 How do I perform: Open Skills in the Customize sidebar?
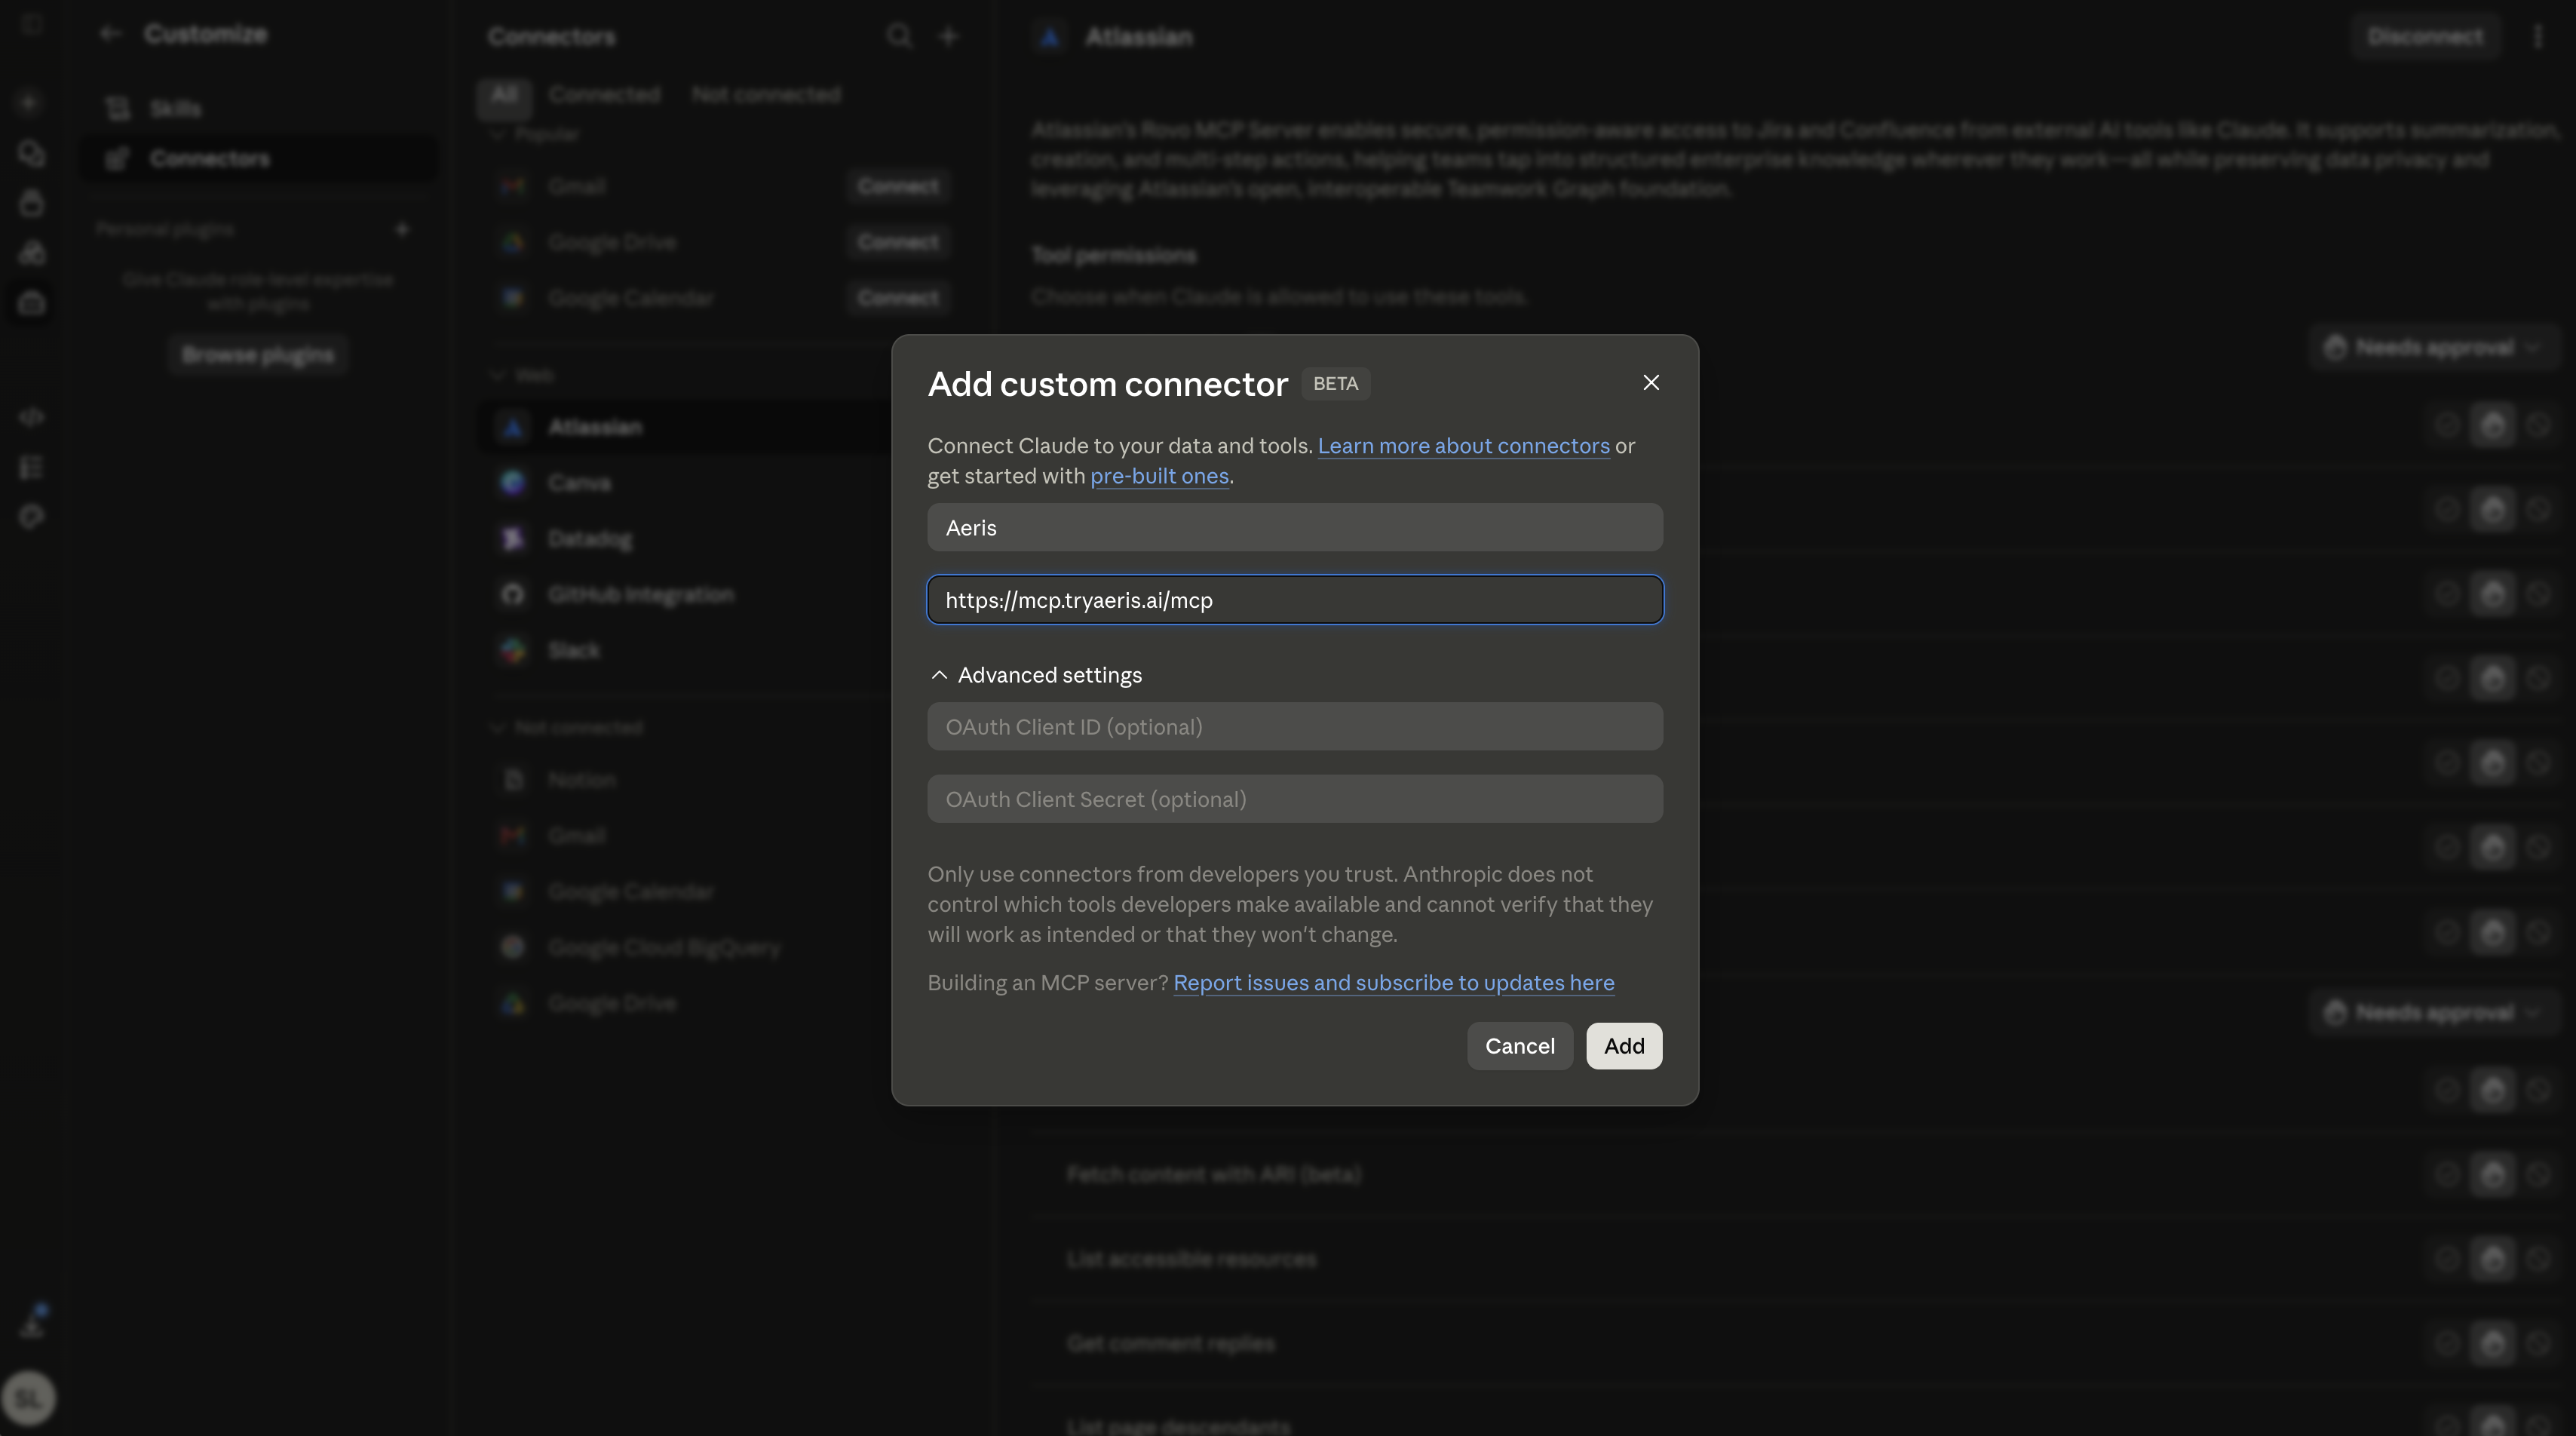pyautogui.click(x=257, y=108)
